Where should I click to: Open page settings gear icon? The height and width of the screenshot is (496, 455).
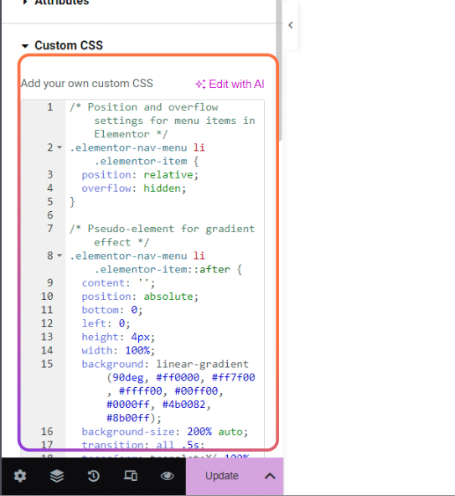(20, 476)
